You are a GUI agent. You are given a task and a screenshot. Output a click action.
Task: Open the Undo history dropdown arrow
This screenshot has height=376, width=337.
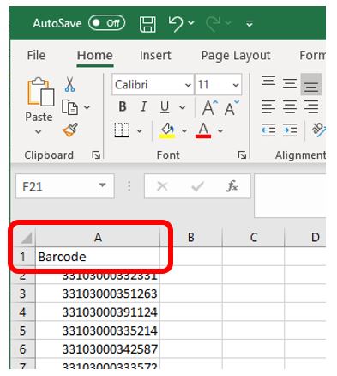191,23
